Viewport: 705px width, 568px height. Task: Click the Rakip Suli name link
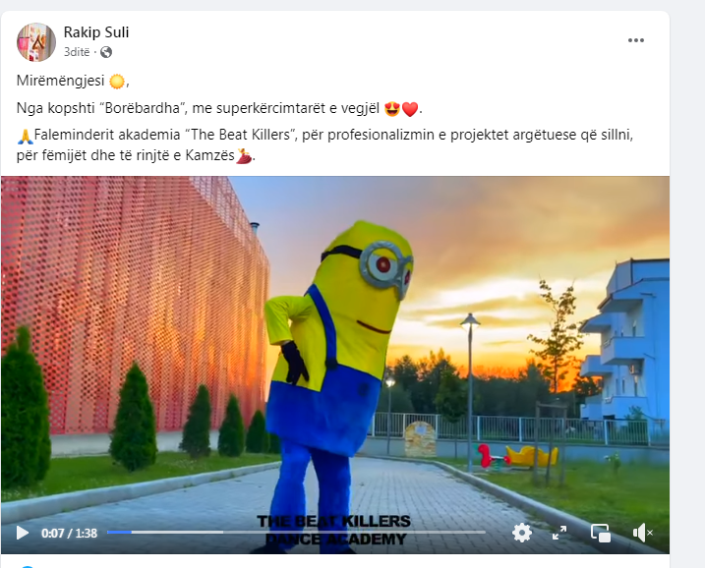96,32
